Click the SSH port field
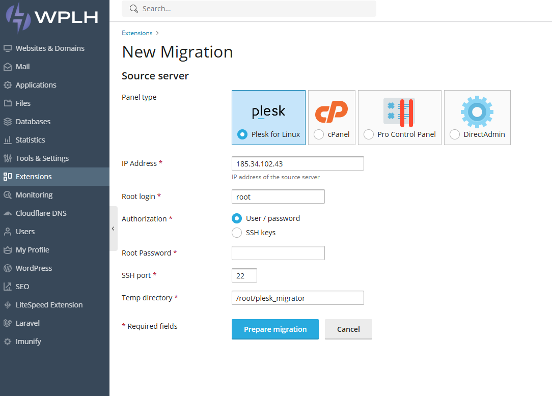The width and height of the screenshot is (552, 396). pyautogui.click(x=244, y=275)
